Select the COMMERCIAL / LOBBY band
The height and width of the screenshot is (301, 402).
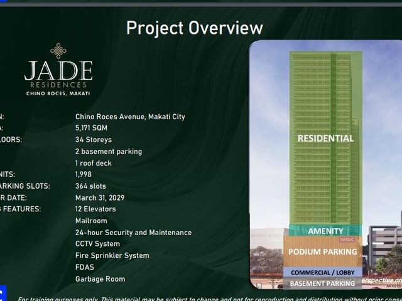322,272
